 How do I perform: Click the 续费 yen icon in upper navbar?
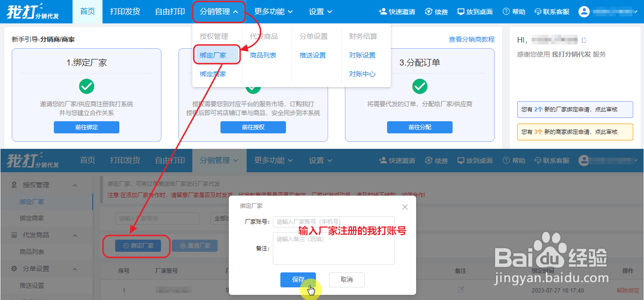[429, 12]
